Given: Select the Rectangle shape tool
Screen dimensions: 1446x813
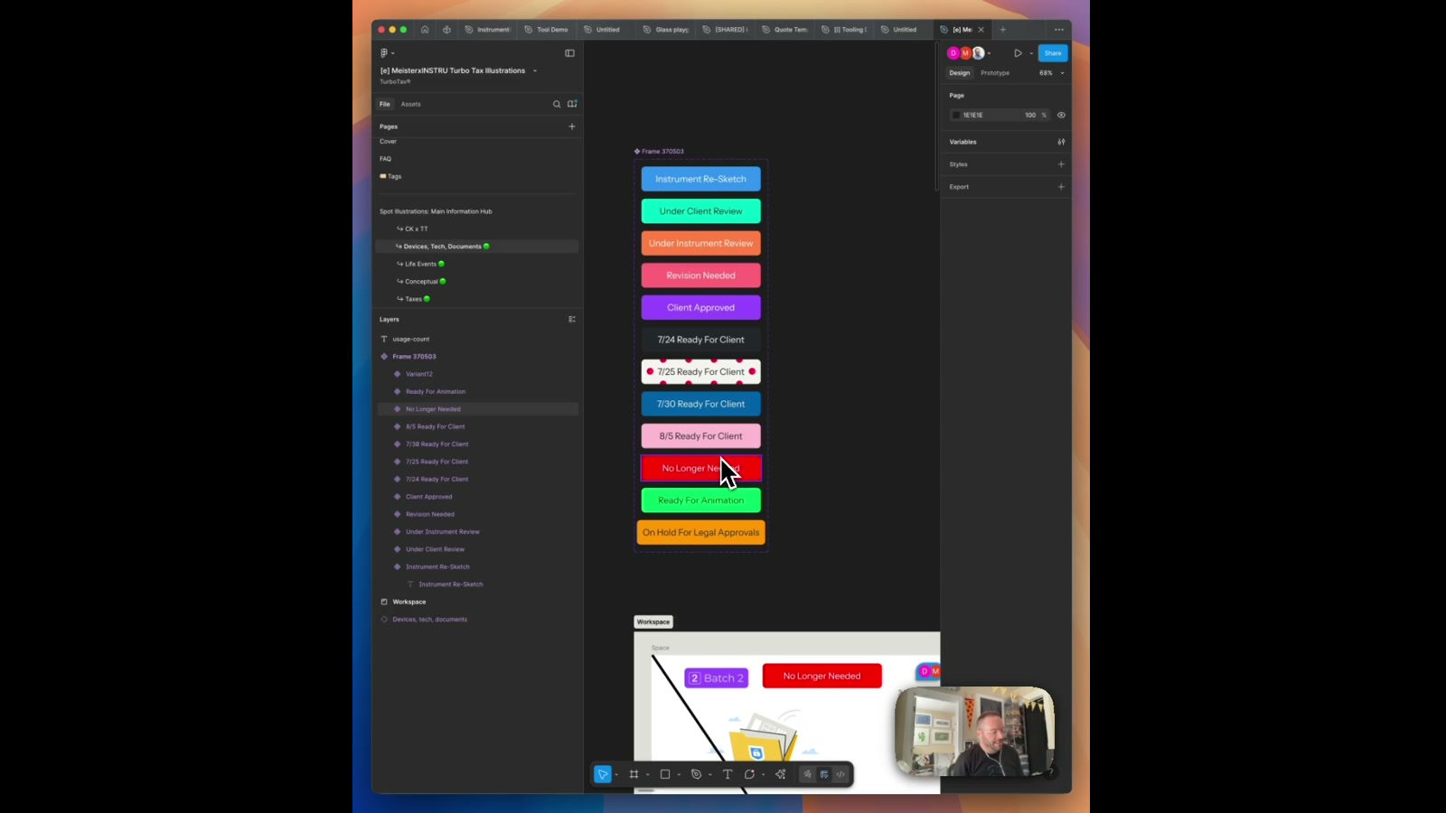Looking at the screenshot, I should click(665, 774).
